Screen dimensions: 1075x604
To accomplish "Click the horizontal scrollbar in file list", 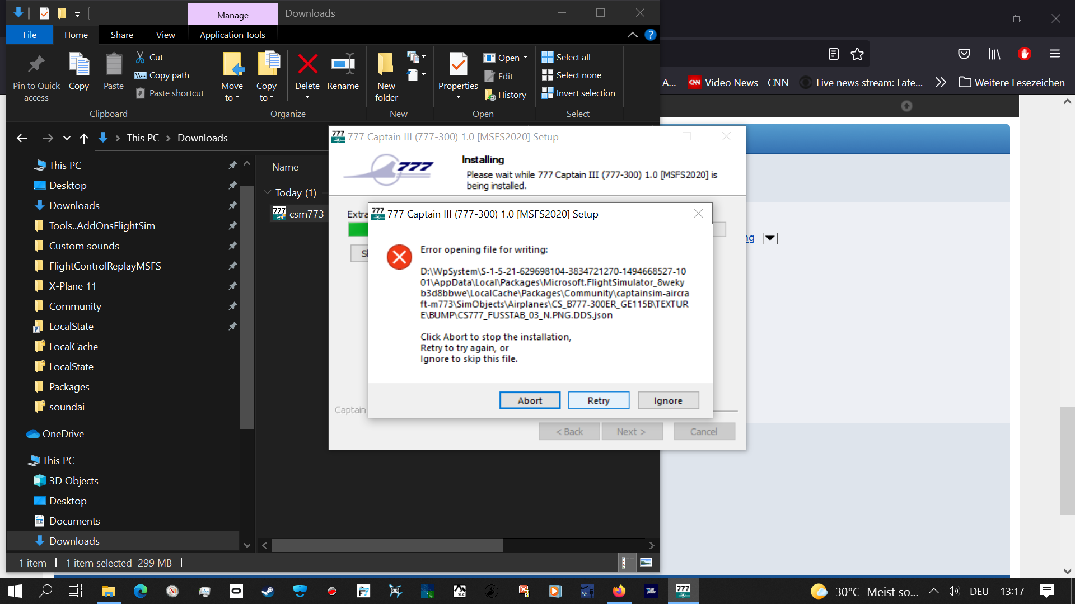I will tap(387, 545).
